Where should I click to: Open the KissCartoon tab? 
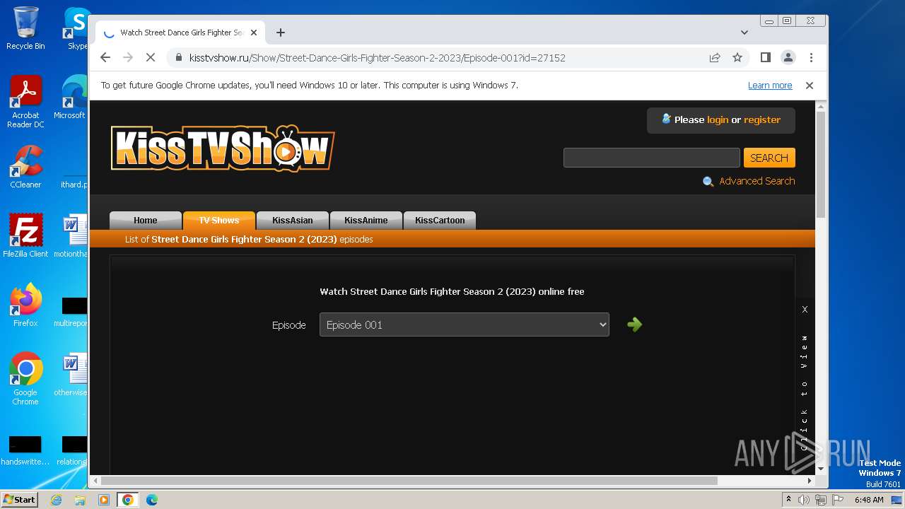(x=440, y=221)
